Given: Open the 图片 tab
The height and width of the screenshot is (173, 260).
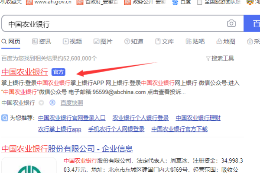Looking at the screenshot, I should (103, 42).
